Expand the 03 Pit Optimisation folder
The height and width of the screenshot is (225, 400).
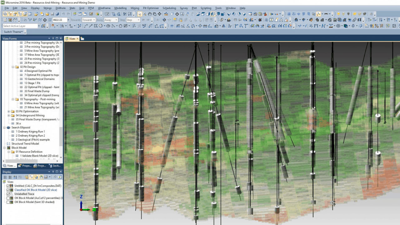point(9,111)
